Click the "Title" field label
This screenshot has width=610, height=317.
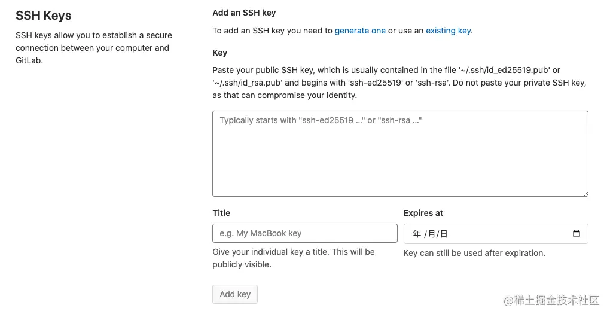[221, 213]
